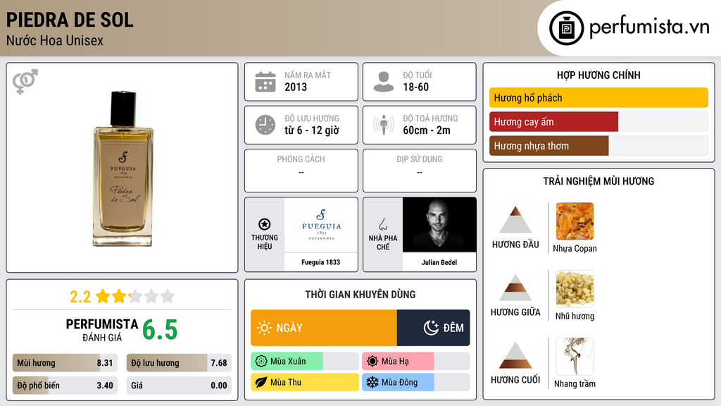Click the 60cm - 2m projection value
Image resolution: width=721 pixels, height=406 pixels.
[x=427, y=130]
